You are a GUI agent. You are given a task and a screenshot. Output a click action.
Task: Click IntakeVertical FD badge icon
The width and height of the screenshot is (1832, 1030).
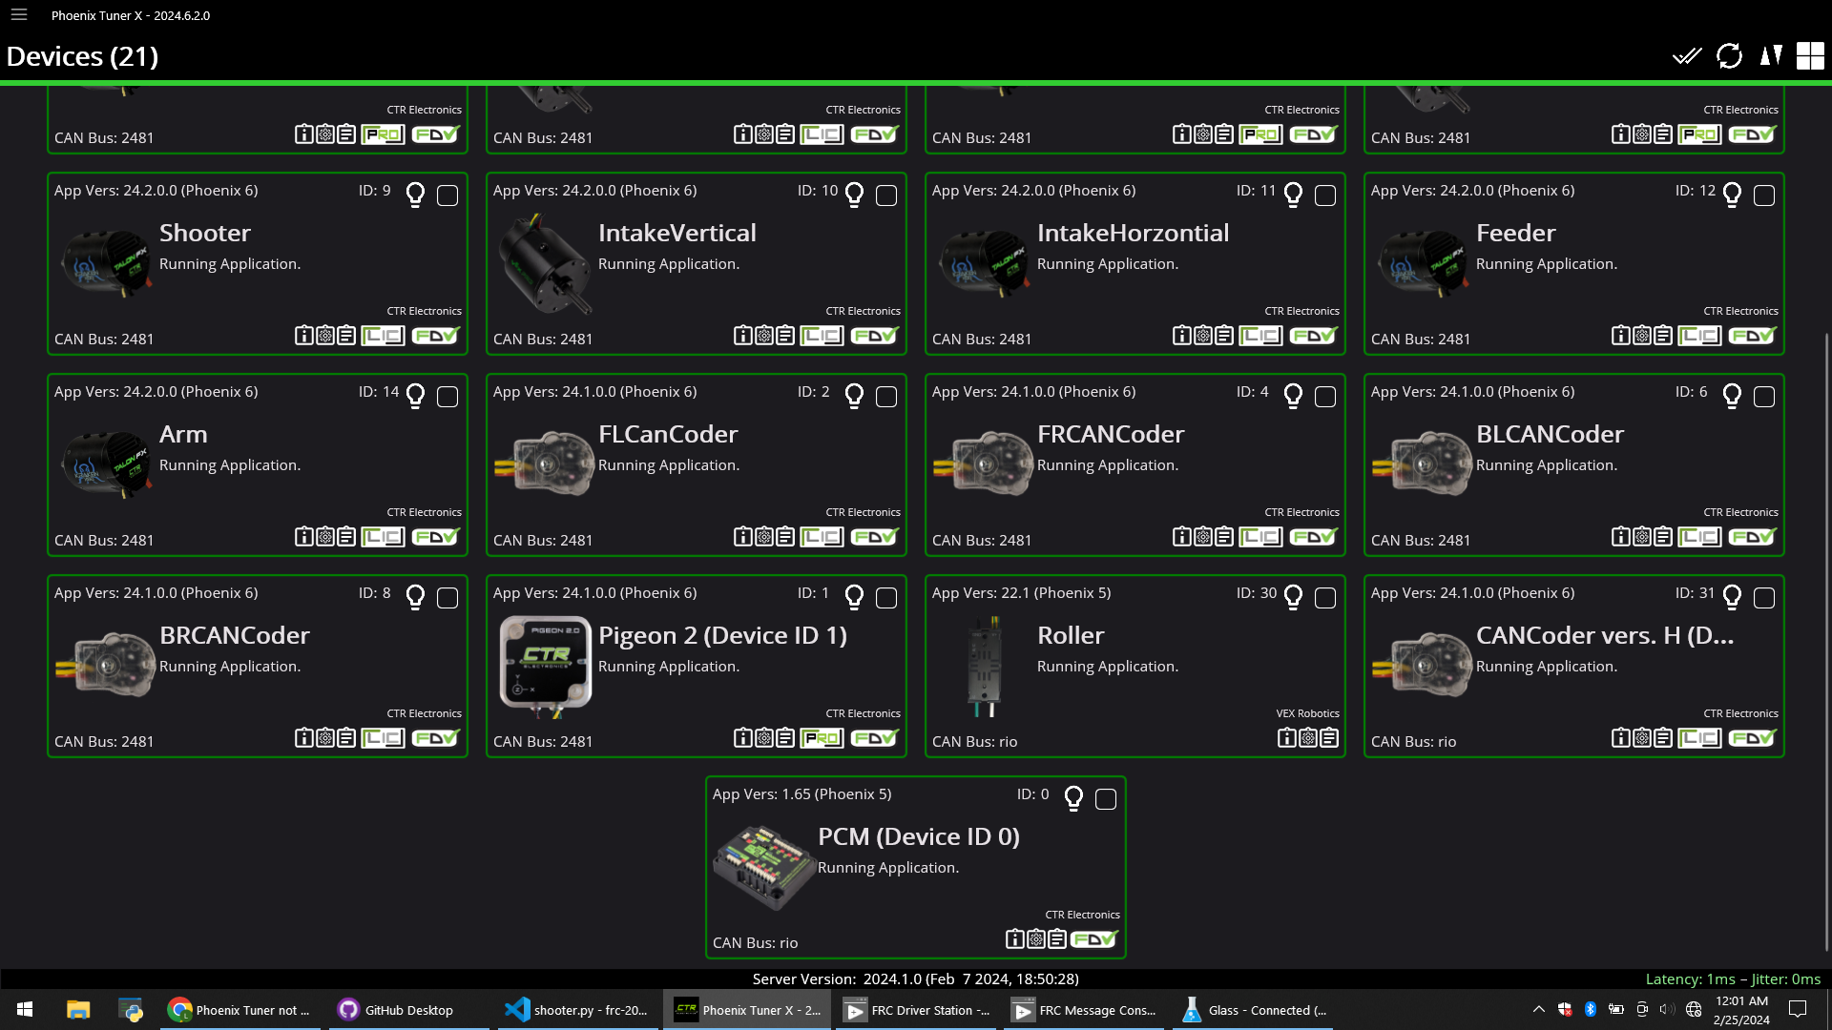[874, 336]
